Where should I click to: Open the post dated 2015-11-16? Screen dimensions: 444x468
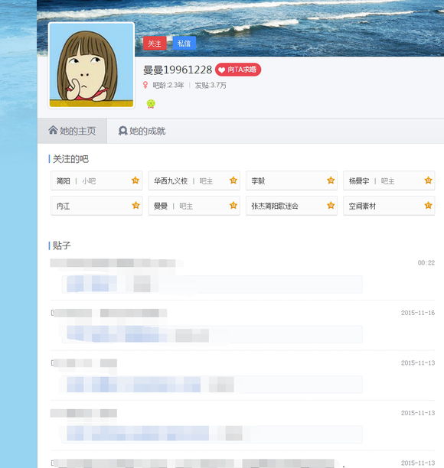click(242, 326)
